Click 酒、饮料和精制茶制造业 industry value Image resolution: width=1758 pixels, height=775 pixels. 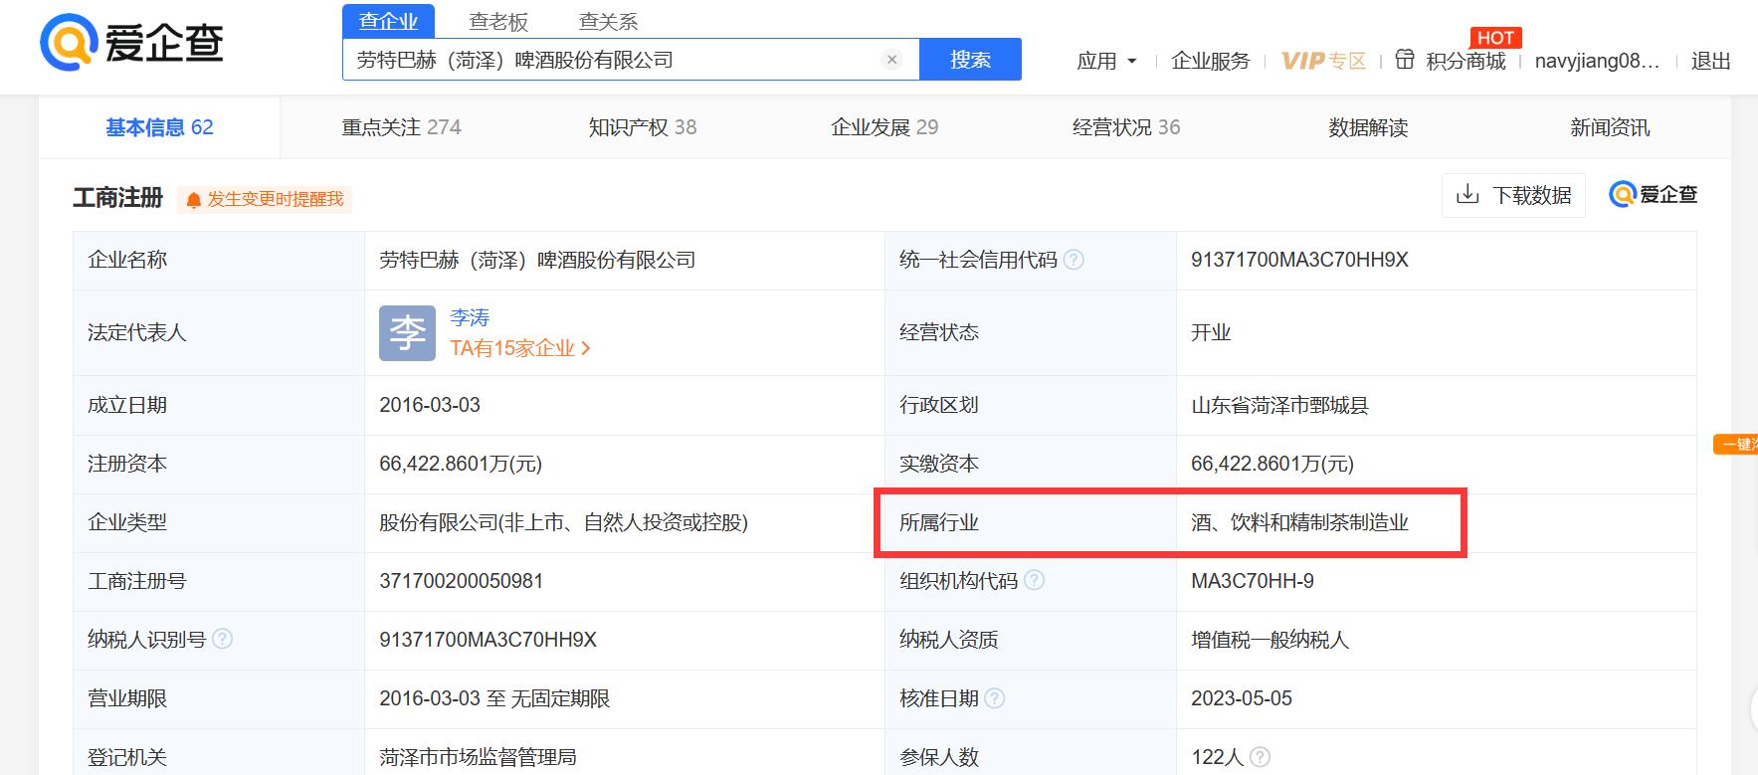(1299, 522)
